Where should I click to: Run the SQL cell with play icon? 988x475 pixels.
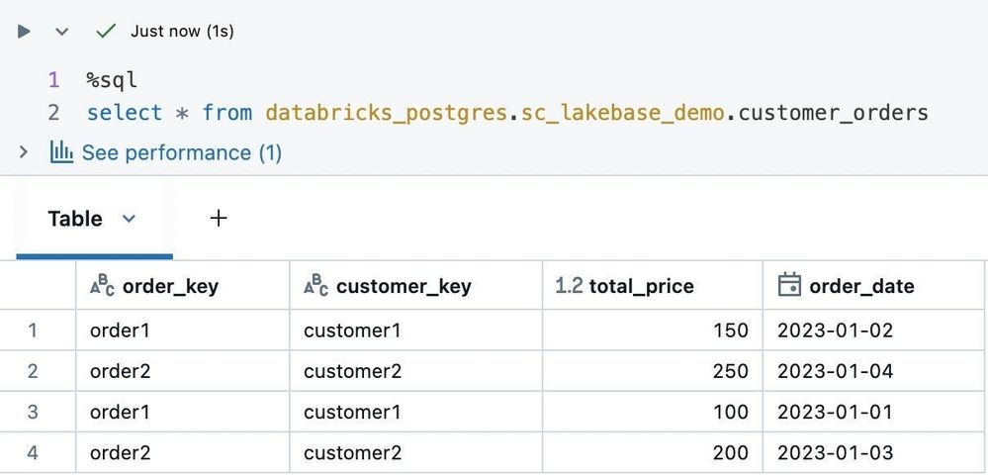point(25,32)
